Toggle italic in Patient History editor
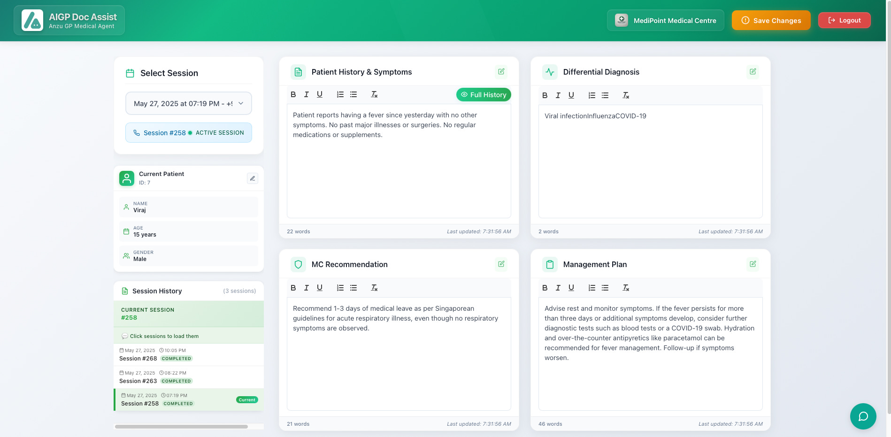Screen dimensions: 891x437 [307, 94]
